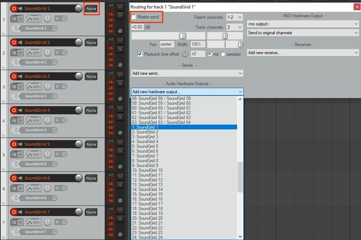Open the MIDI Hardware Output dropdown
The width and height of the screenshot is (361, 240).
pyautogui.click(x=302, y=24)
